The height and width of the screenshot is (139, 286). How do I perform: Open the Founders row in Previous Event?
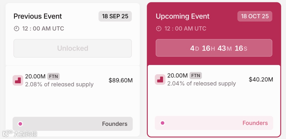pyautogui.click(x=73, y=124)
